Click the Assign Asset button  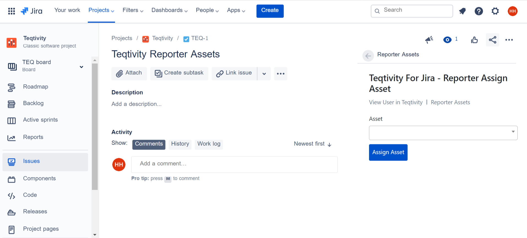(388, 152)
